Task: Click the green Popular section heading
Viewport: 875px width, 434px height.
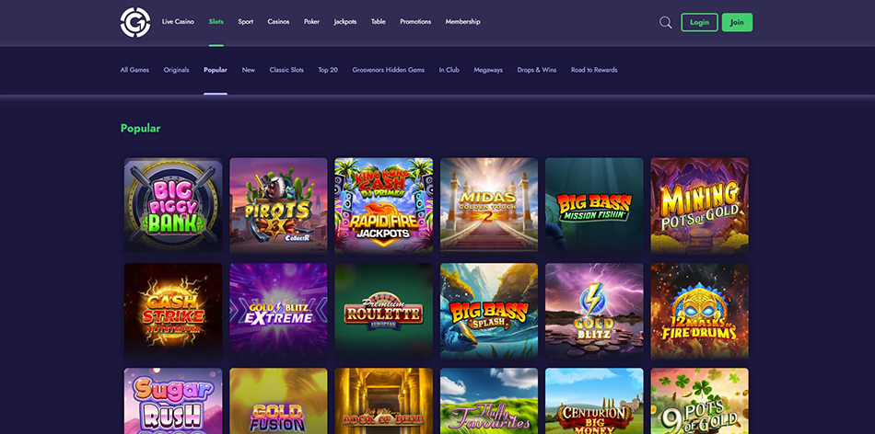Action: pos(141,129)
